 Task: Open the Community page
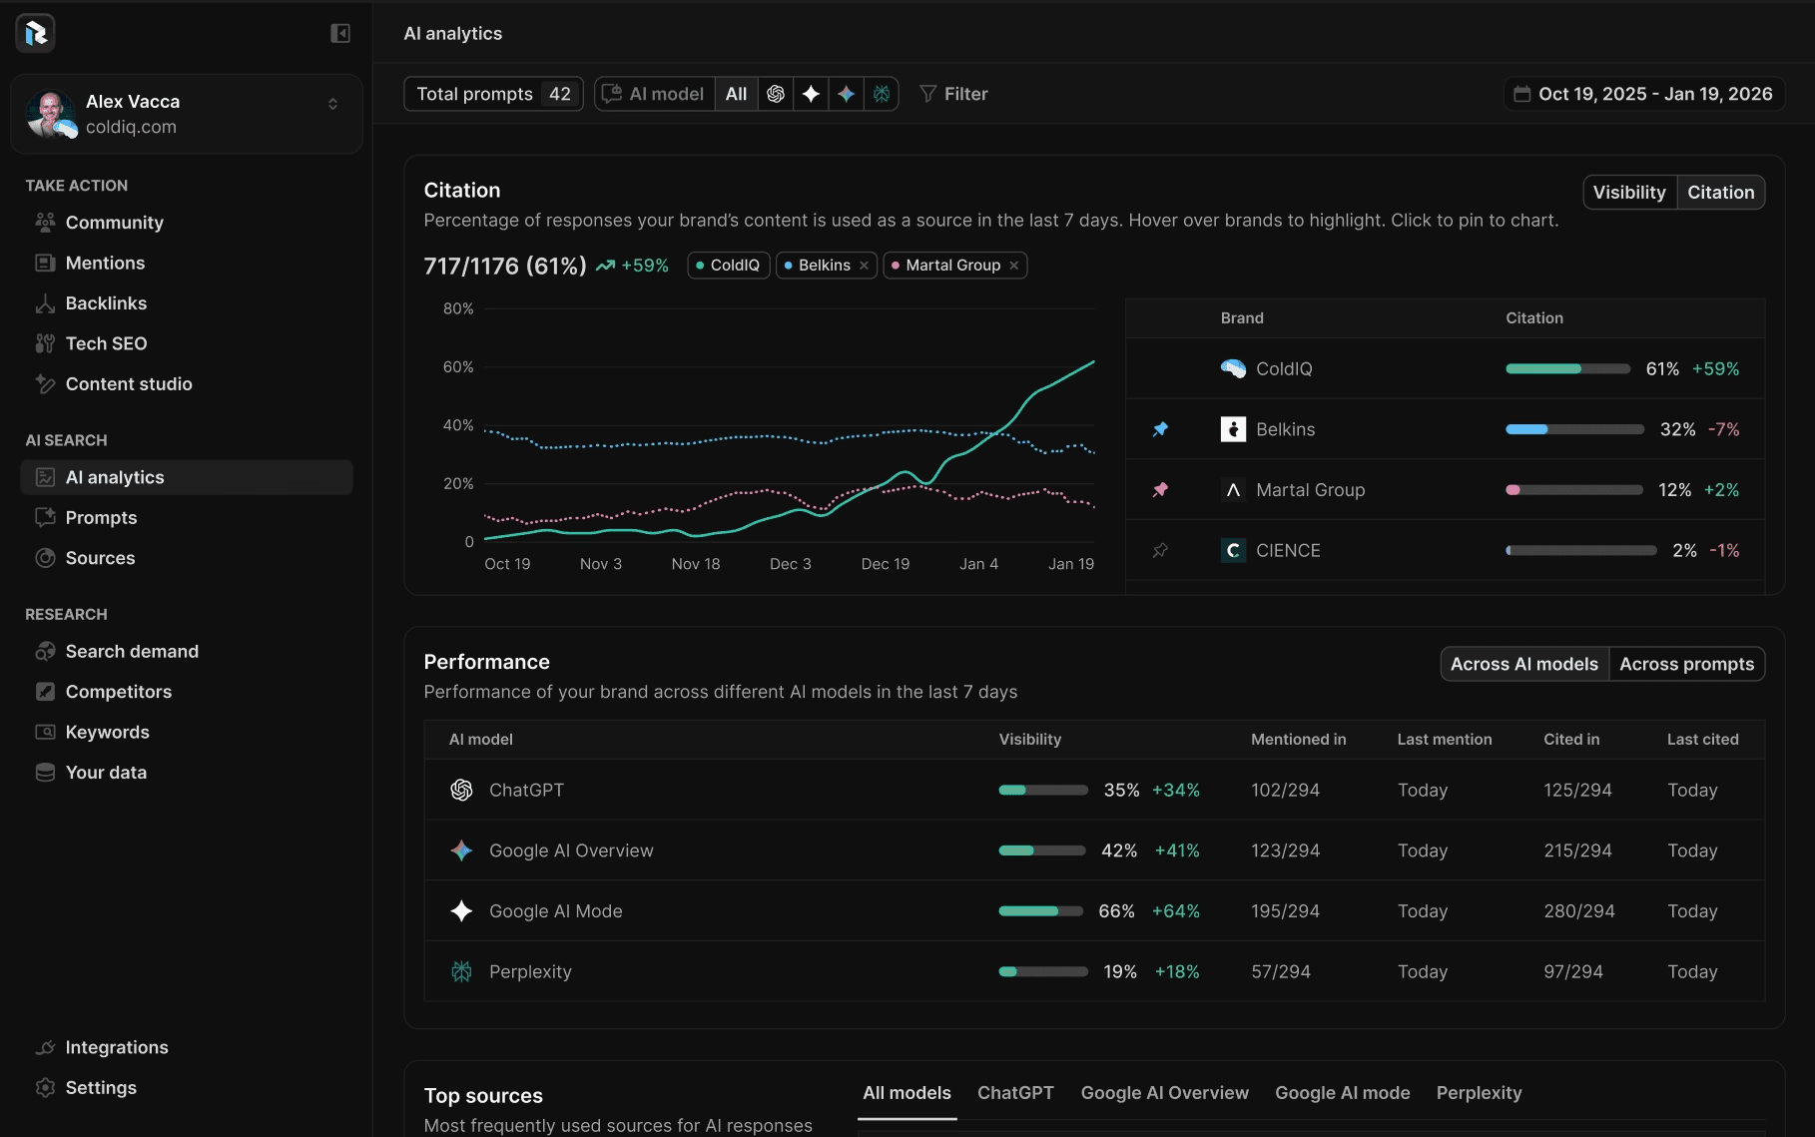(187, 223)
